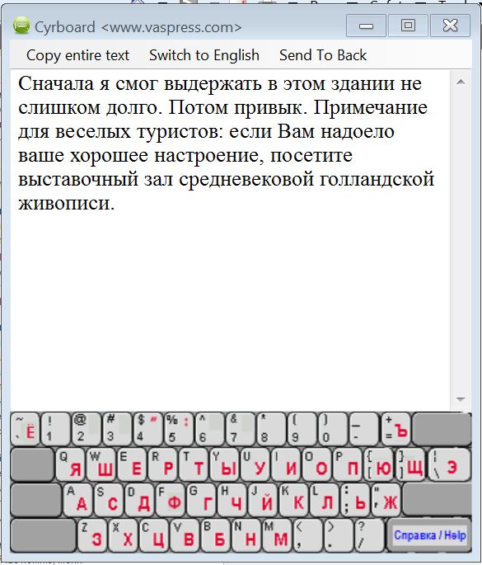Click the Ё key on the keyboard

click(x=25, y=430)
